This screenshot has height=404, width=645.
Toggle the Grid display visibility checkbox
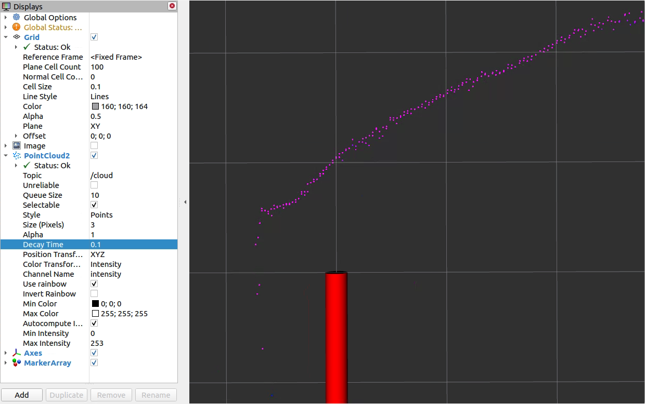coord(94,37)
